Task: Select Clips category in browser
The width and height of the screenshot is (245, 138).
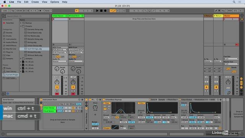Action: (8, 55)
